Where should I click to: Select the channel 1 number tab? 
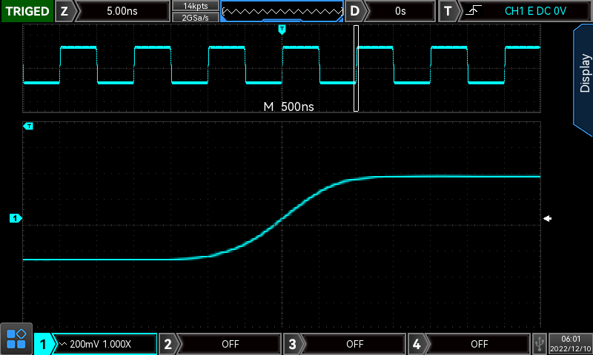click(x=44, y=344)
